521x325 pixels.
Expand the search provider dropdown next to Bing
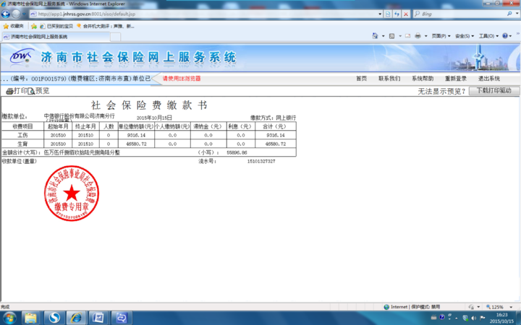pyautogui.click(x=517, y=14)
